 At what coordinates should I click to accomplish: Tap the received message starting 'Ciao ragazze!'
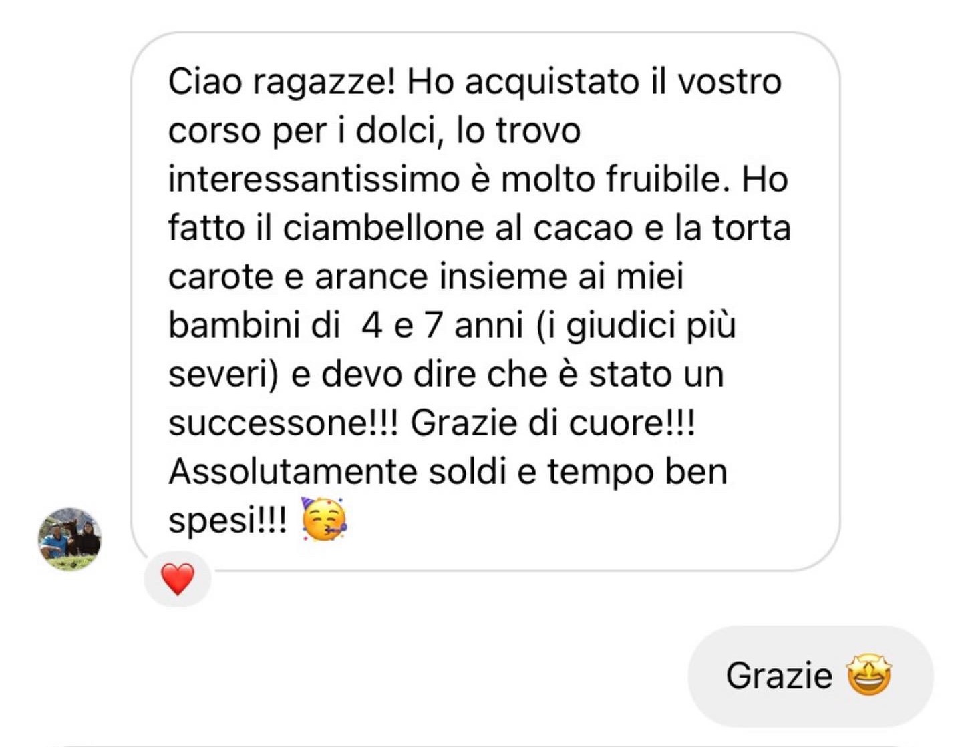pyautogui.click(x=485, y=301)
